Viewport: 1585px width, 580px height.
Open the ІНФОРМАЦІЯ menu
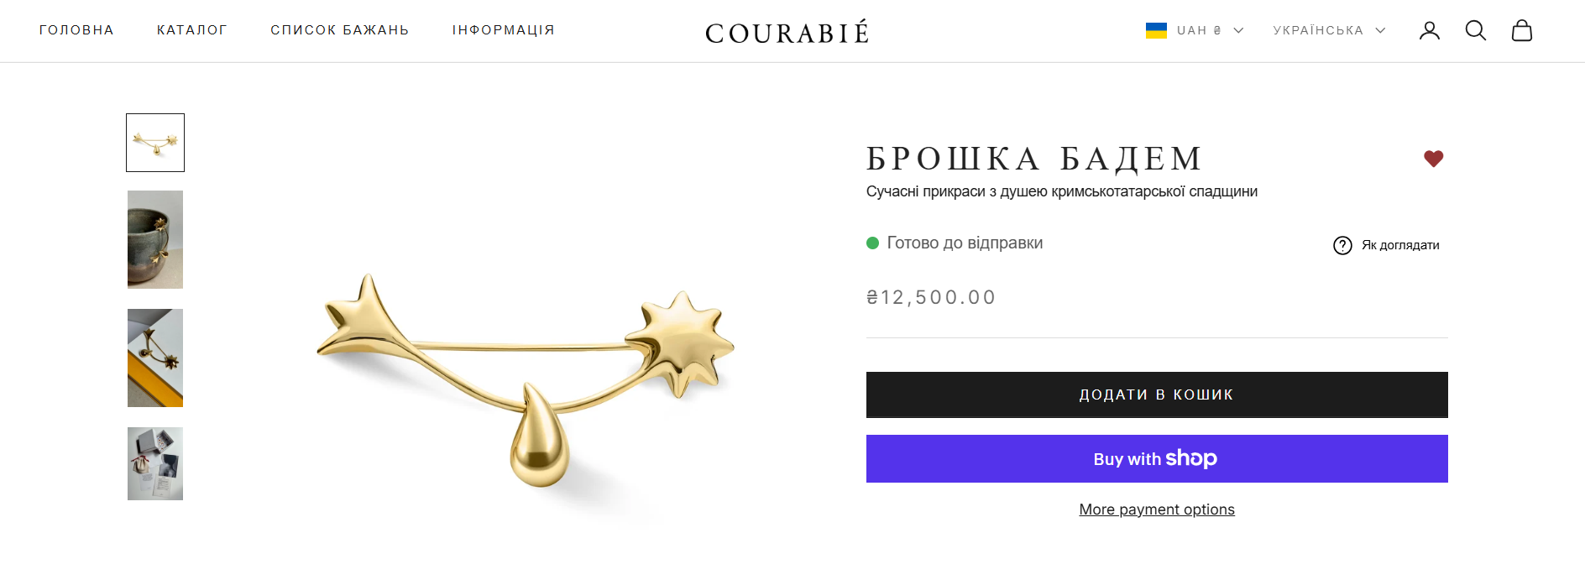[504, 30]
